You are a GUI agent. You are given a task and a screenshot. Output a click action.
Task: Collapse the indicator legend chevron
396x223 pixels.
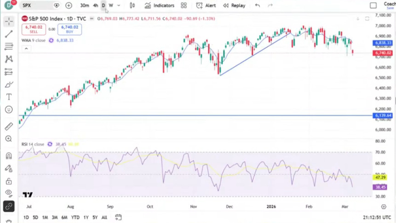(x=26, y=49)
